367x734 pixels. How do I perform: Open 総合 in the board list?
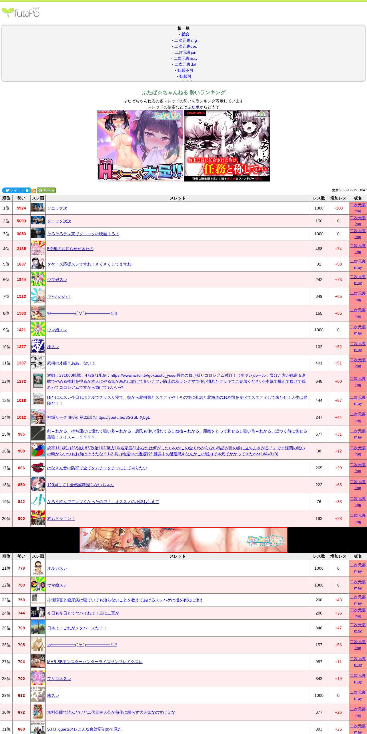[186, 34]
